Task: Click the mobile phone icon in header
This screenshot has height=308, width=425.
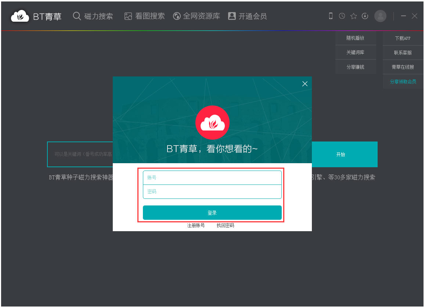Action: (331, 16)
